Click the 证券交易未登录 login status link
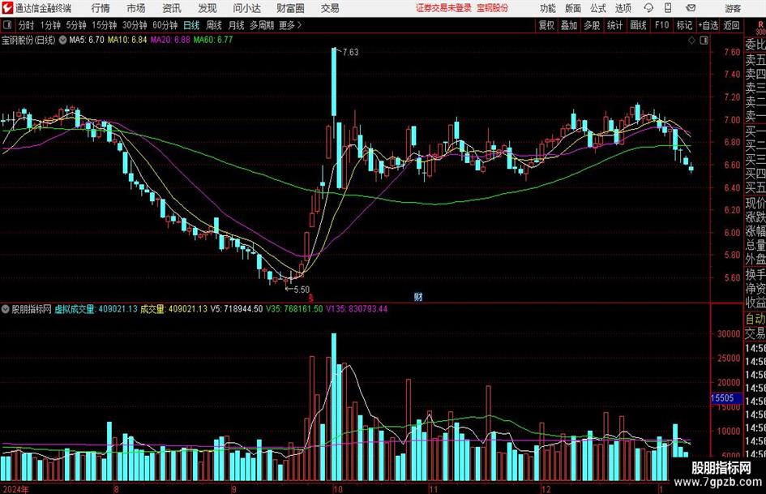This screenshot has height=494, width=766. 443,8
